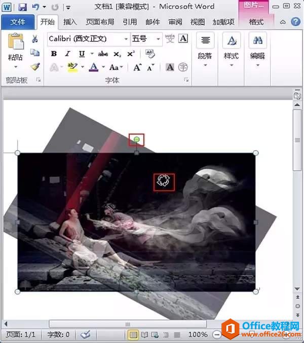Open the Font dialog launcher
The height and width of the screenshot is (343, 304).
point(186,80)
